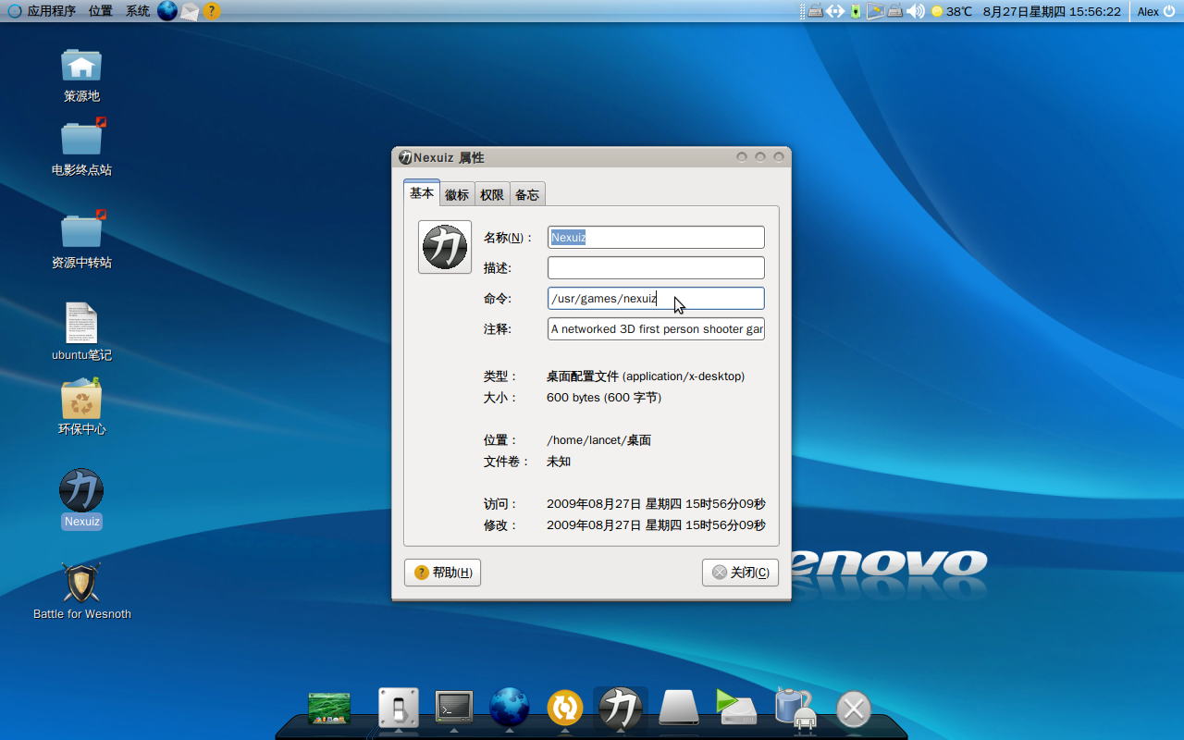
Task: Click the 命令 command field
Action: (656, 298)
